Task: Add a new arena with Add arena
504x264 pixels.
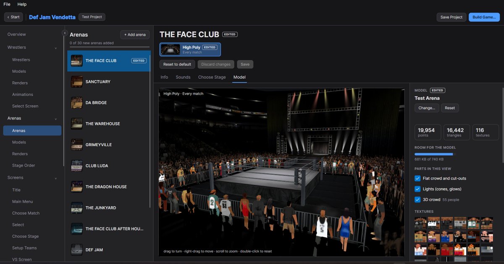Action: click(x=135, y=35)
